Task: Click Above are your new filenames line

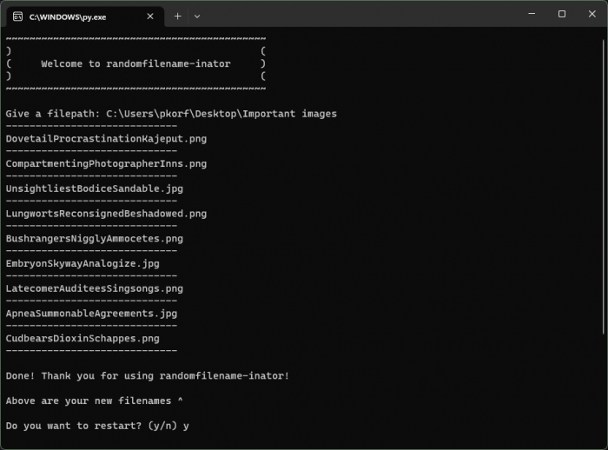Action: point(94,400)
